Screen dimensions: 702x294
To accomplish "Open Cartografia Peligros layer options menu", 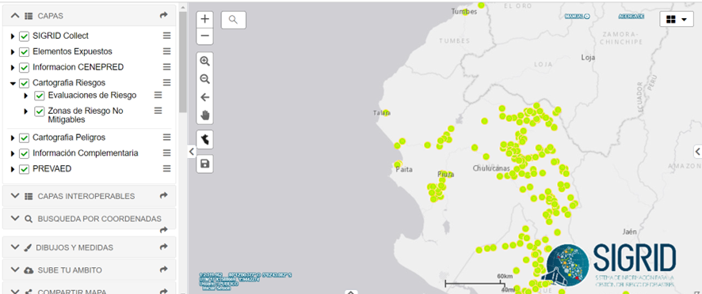I will 166,138.
